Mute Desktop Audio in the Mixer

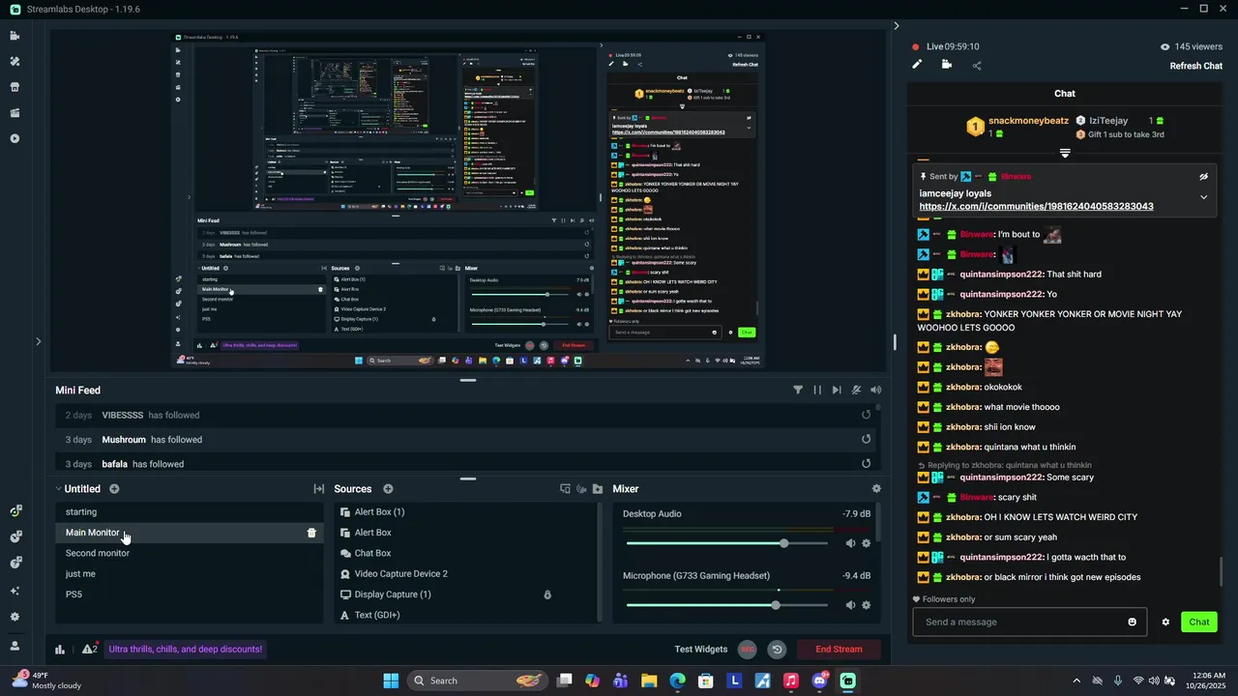[850, 543]
